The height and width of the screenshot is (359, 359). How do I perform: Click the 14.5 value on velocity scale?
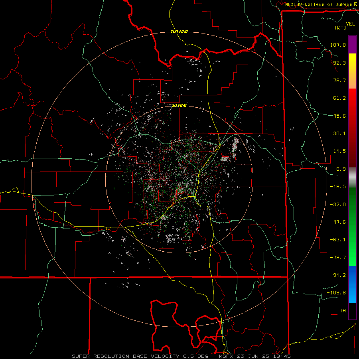(339, 151)
